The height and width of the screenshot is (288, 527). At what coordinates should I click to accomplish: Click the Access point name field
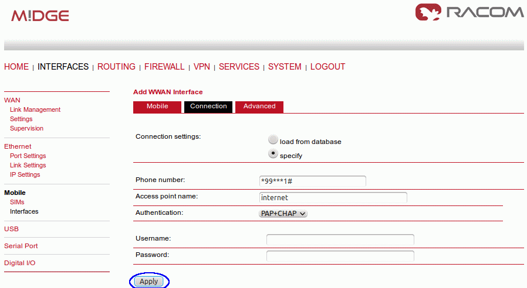point(333,197)
